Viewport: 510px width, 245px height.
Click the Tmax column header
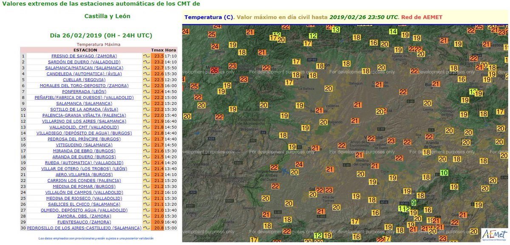click(157, 50)
